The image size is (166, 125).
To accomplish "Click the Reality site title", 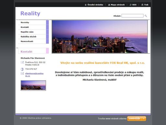I will click(x=30, y=14).
